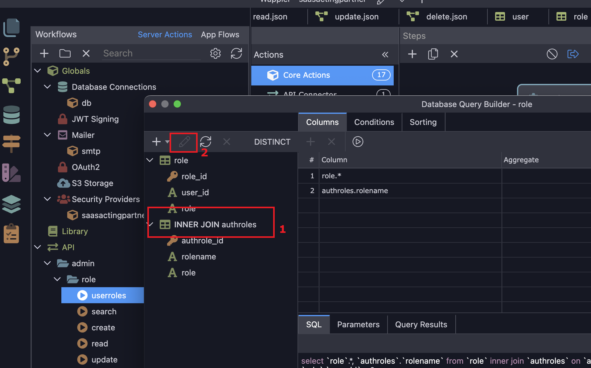The width and height of the screenshot is (591, 368).
Task: Refresh the query builder table list
Action: point(206,142)
